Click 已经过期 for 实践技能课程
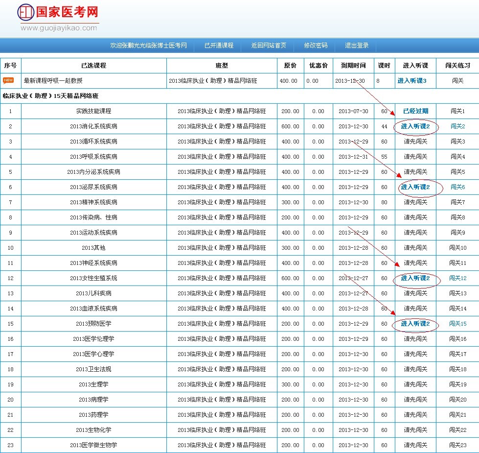This screenshot has width=479, height=453. [415, 111]
